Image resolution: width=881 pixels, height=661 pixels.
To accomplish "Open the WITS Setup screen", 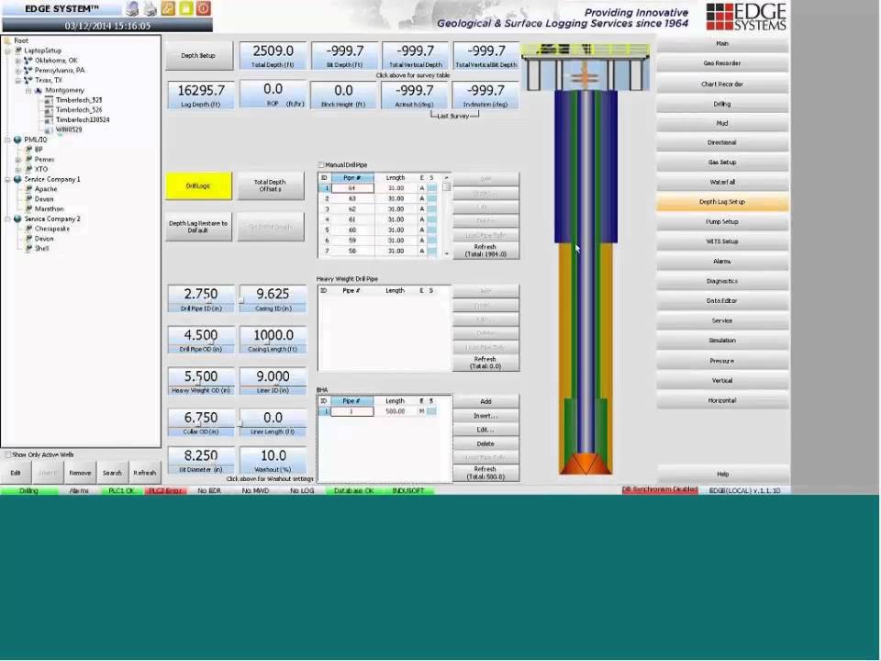I will click(x=722, y=241).
